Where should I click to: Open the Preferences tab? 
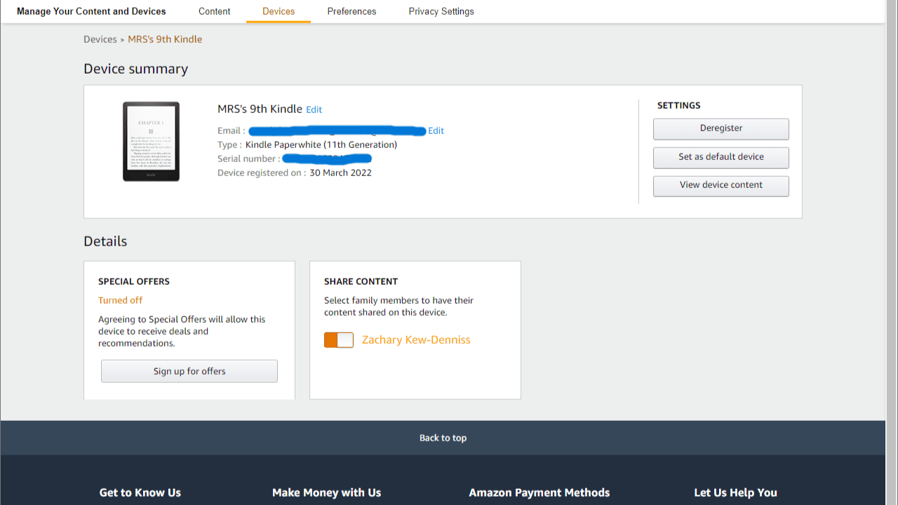(x=351, y=11)
